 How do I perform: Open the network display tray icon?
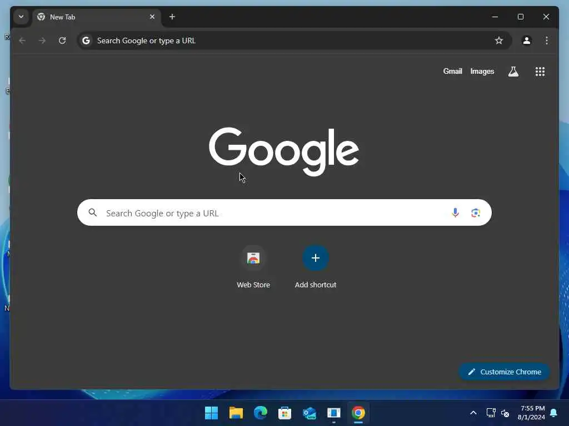pyautogui.click(x=491, y=413)
